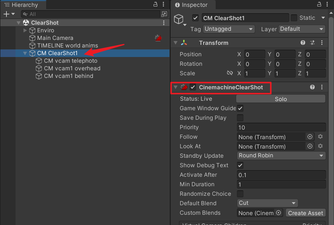334x225 pixels.
Task: Toggle the CM ClearShot1 active checkbox
Action: [195, 18]
